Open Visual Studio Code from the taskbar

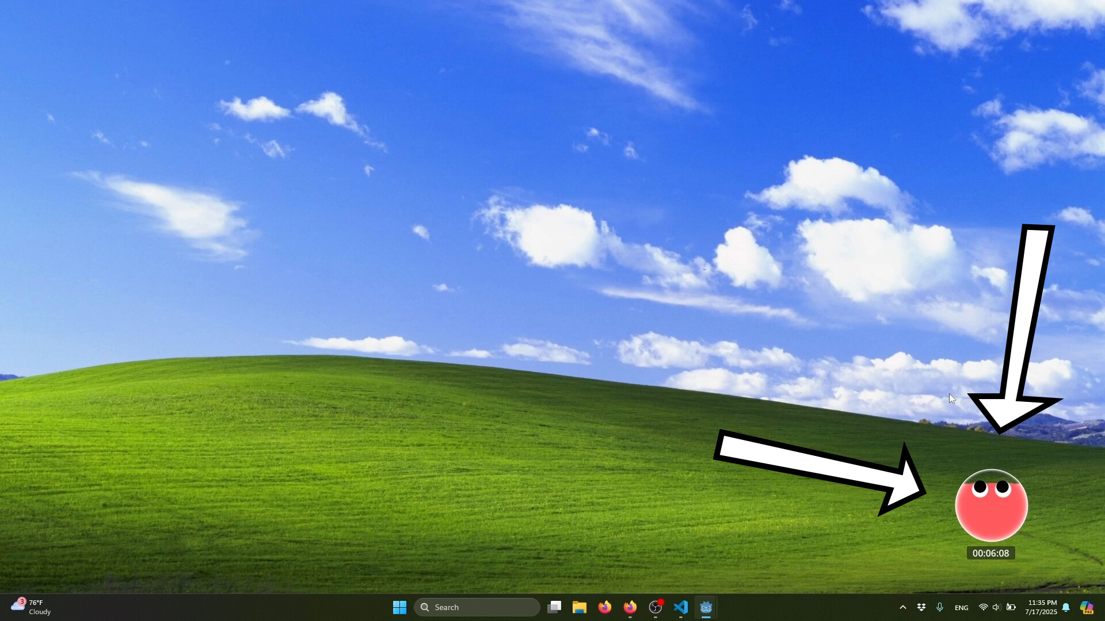pyautogui.click(x=681, y=607)
